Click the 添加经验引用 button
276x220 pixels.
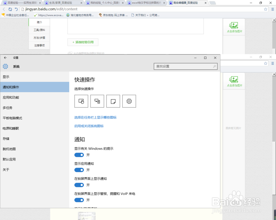(x=83, y=42)
